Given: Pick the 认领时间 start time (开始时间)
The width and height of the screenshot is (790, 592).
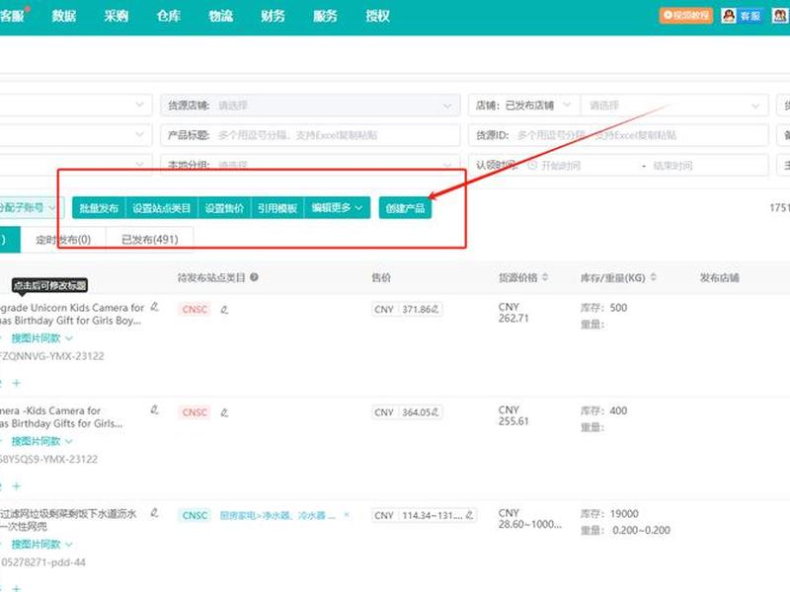Looking at the screenshot, I should [x=560, y=166].
